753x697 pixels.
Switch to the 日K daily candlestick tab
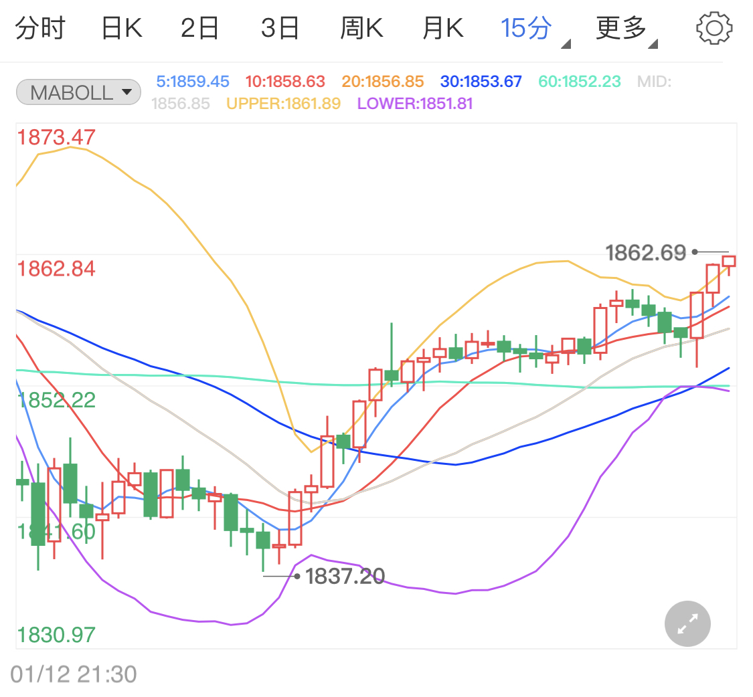click(x=121, y=27)
